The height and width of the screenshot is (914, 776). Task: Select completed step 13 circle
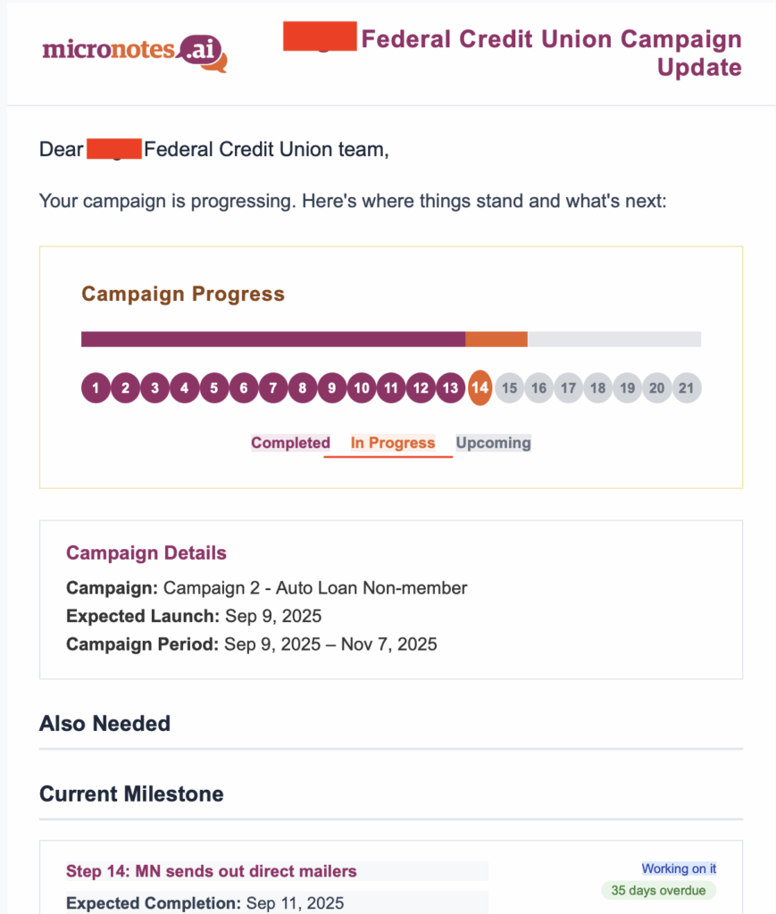point(451,388)
